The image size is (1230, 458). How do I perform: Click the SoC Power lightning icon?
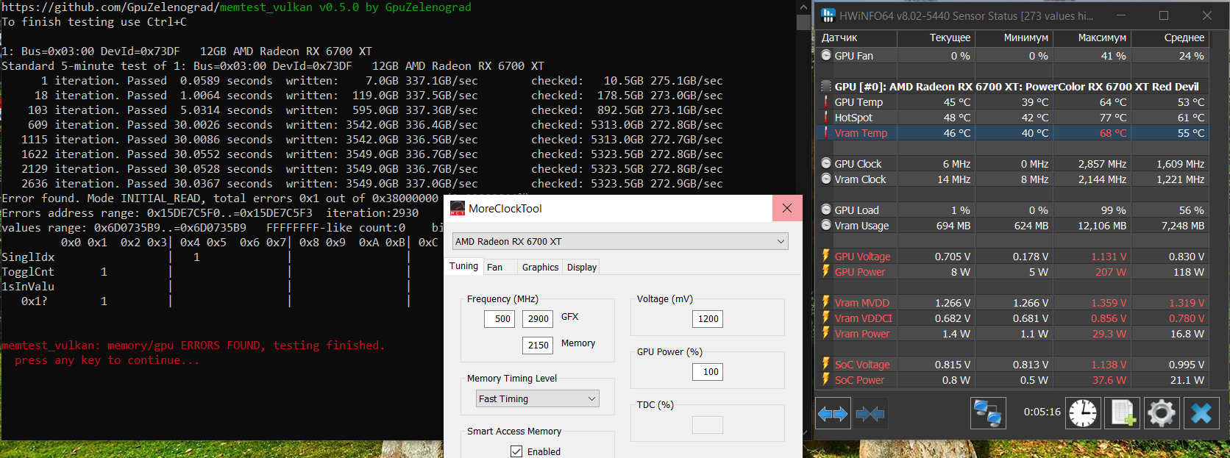point(826,380)
